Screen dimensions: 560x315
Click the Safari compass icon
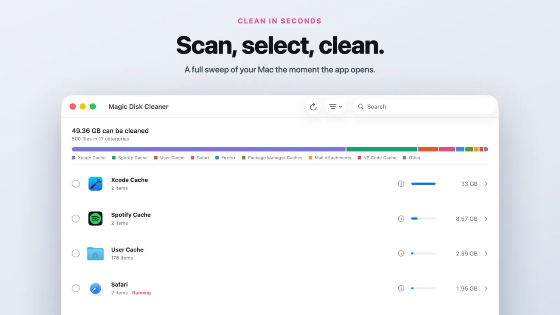pyautogui.click(x=95, y=288)
